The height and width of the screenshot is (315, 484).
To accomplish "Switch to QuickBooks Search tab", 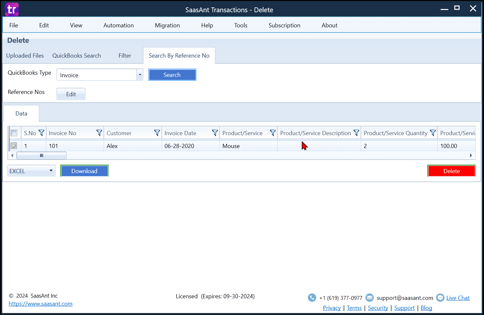I will (x=76, y=56).
